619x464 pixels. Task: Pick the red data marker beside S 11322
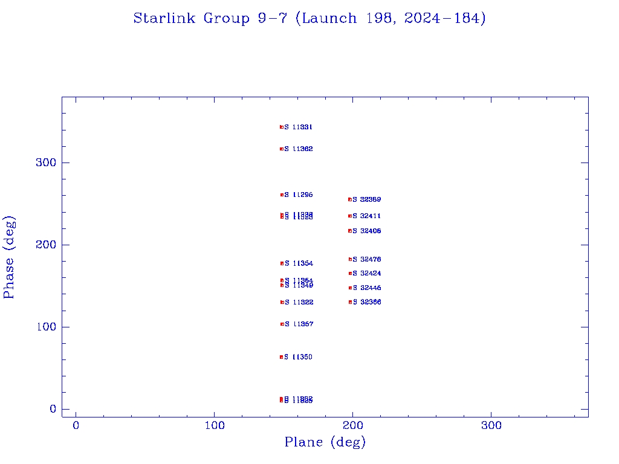pos(282,302)
